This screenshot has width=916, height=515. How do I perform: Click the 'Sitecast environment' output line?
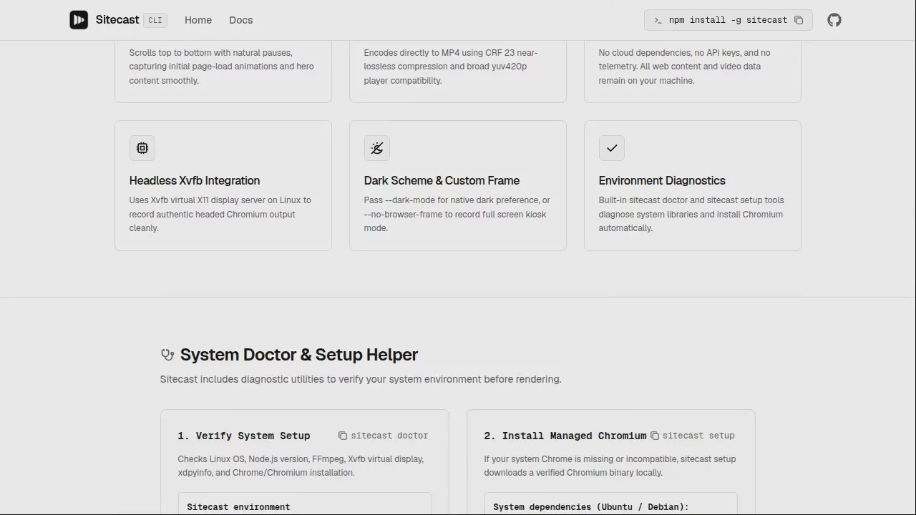[238, 507]
